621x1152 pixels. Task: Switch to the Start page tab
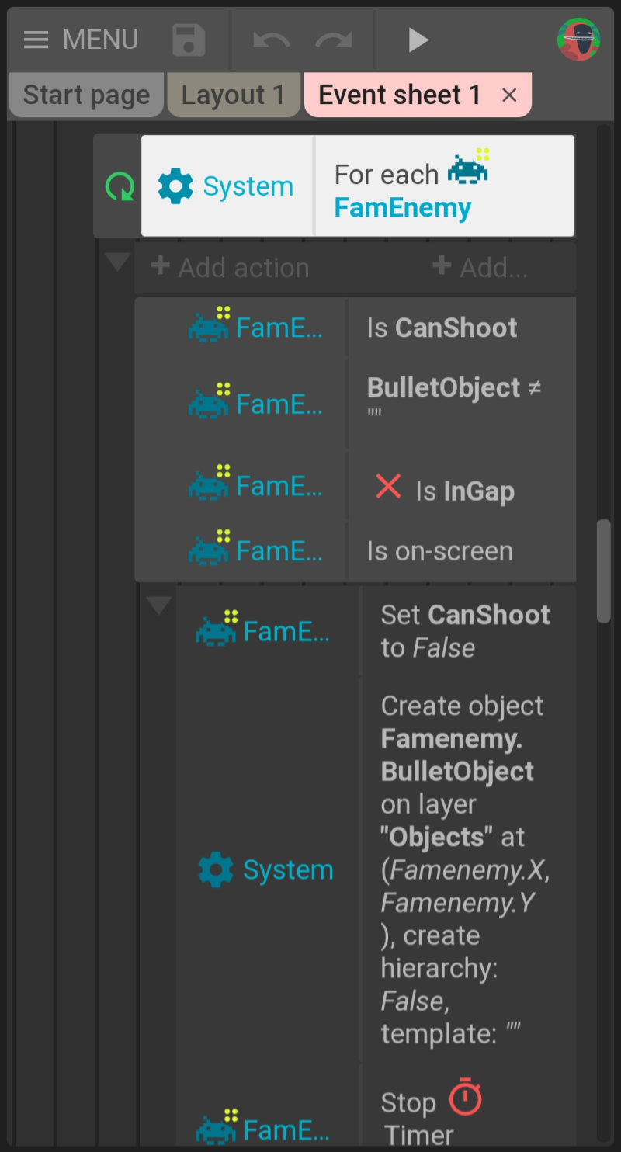tap(86, 95)
